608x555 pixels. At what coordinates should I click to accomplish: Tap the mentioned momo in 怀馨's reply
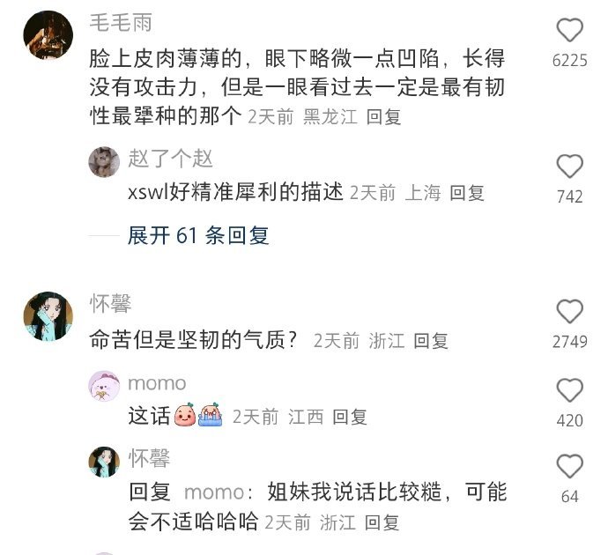tap(214, 493)
